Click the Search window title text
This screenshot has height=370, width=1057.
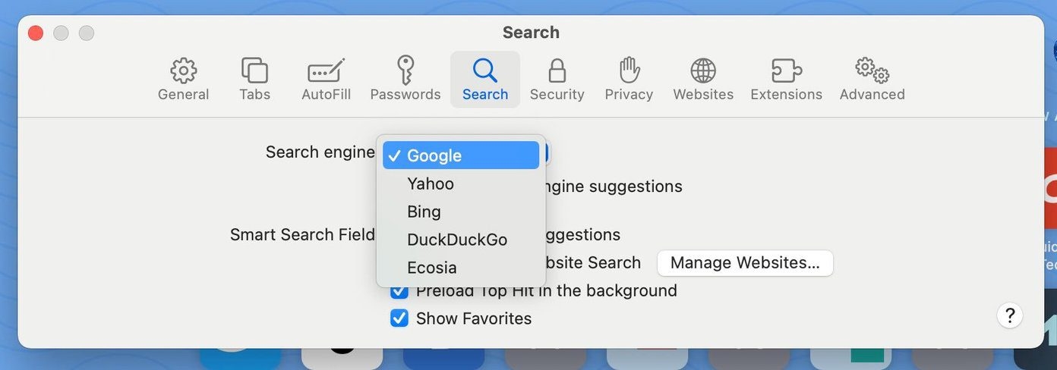[531, 33]
